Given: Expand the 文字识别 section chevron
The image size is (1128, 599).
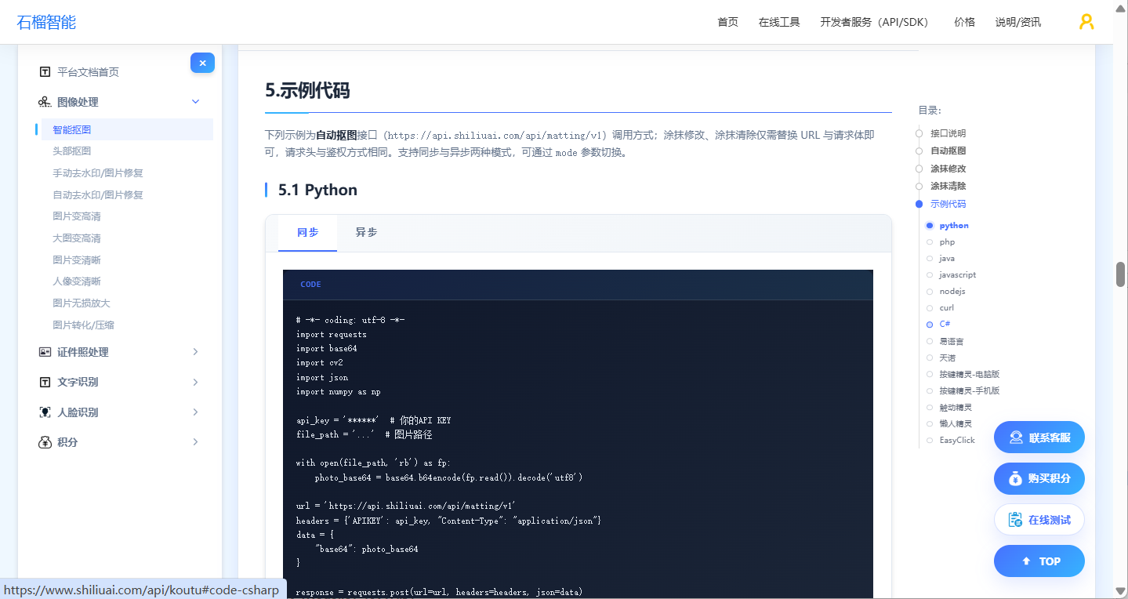Looking at the screenshot, I should tap(196, 382).
